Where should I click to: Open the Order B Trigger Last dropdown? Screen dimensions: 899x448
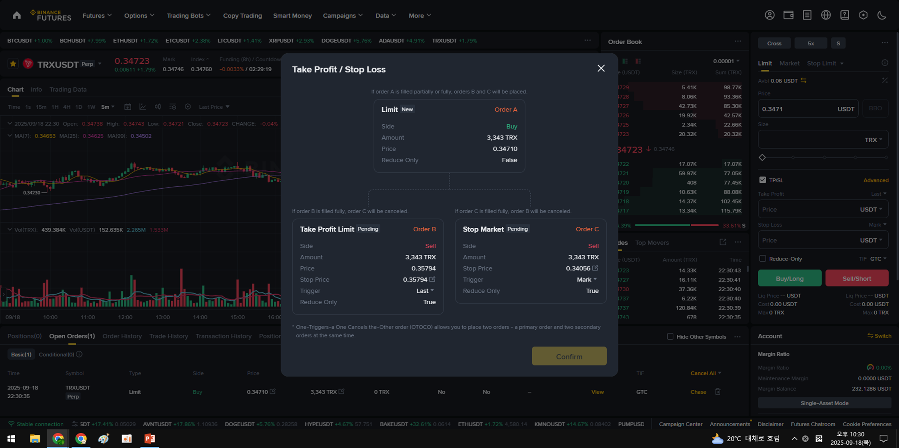coord(425,291)
